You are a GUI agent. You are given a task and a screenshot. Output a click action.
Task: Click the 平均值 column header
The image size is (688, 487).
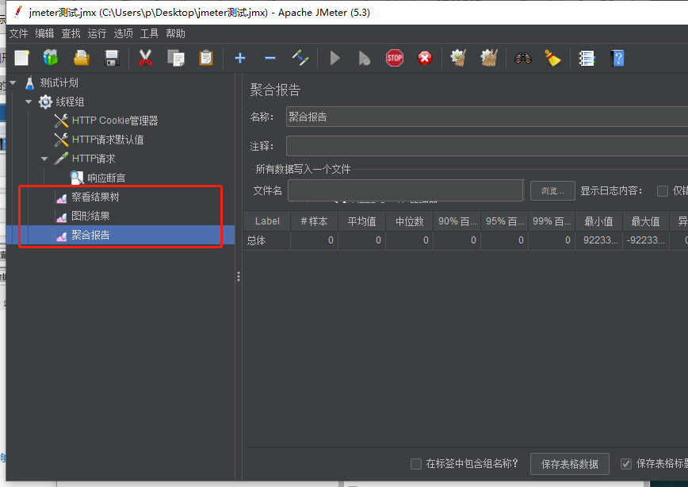click(x=362, y=221)
